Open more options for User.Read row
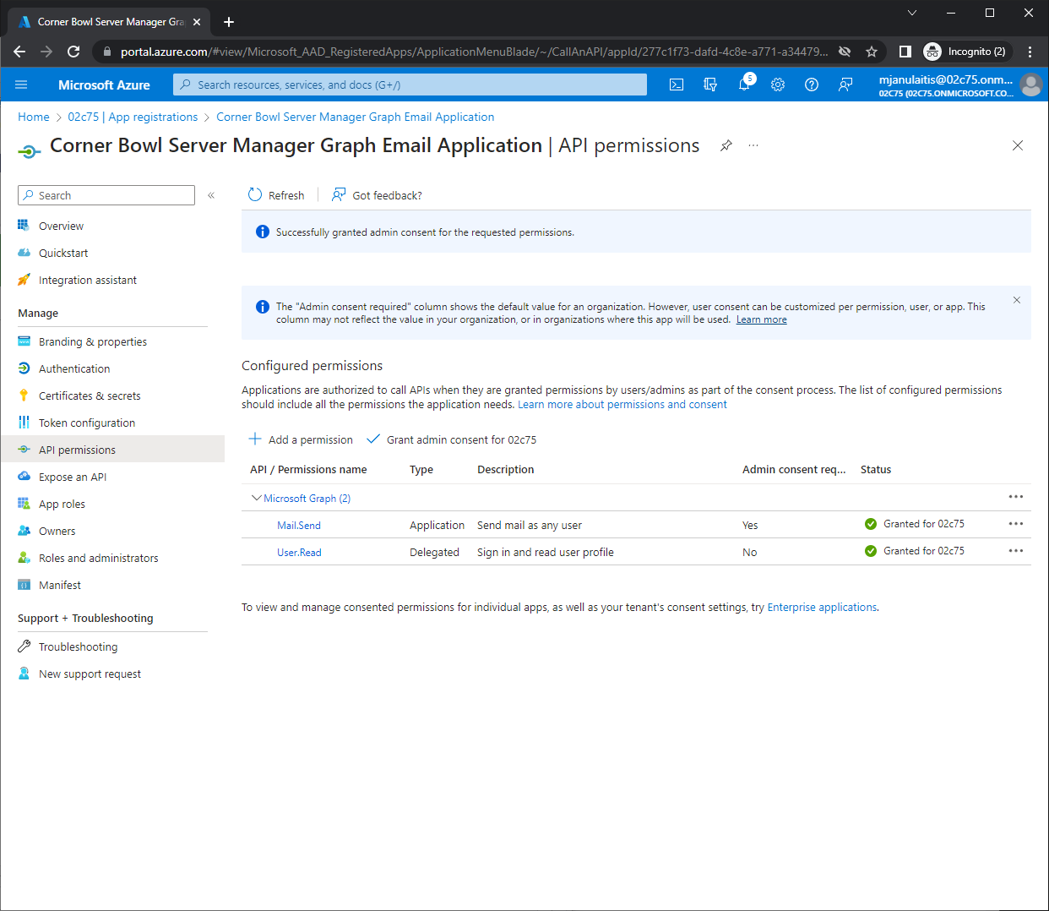Viewport: 1049px width, 911px height. click(x=1015, y=551)
